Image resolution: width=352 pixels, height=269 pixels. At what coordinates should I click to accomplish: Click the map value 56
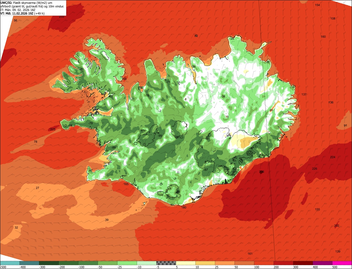15,21
